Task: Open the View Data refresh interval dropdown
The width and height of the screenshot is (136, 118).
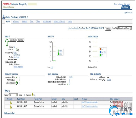Action: coord(125,28)
